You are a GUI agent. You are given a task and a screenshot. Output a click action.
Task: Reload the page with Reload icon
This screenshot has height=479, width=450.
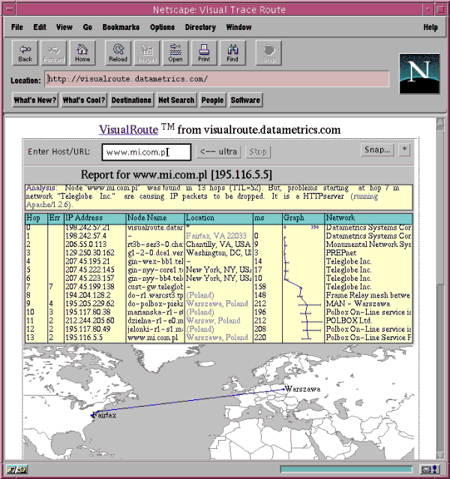pyautogui.click(x=118, y=53)
